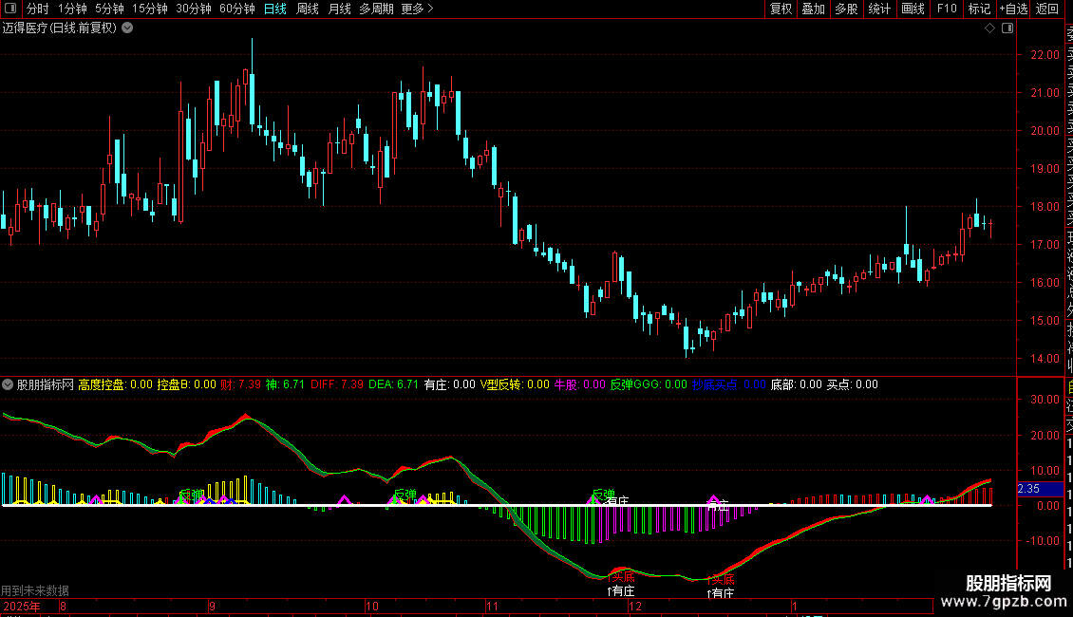Open the F10 company info
Screen dimensions: 1073x617
pyautogui.click(x=947, y=9)
